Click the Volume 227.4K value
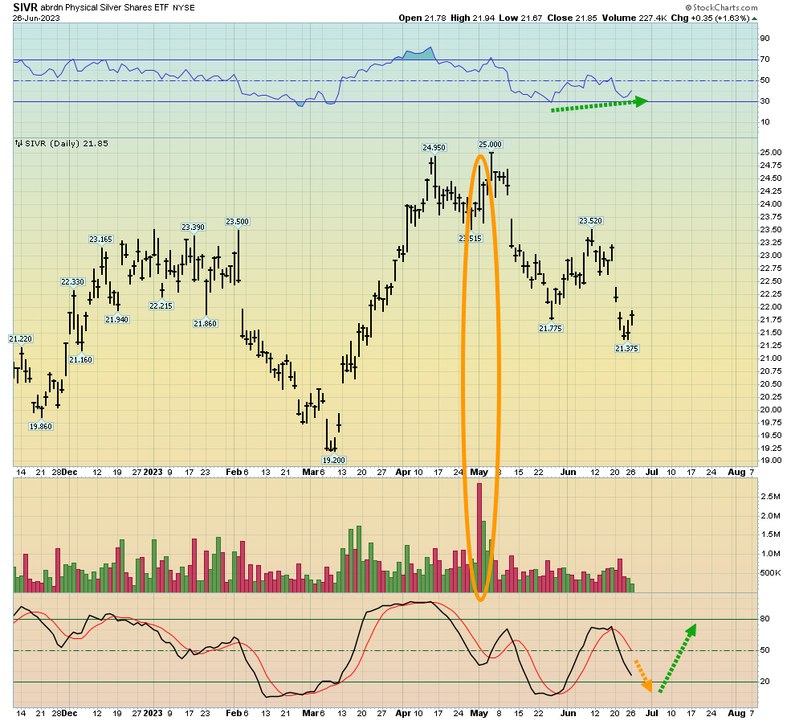The height and width of the screenshot is (721, 795). [x=634, y=18]
